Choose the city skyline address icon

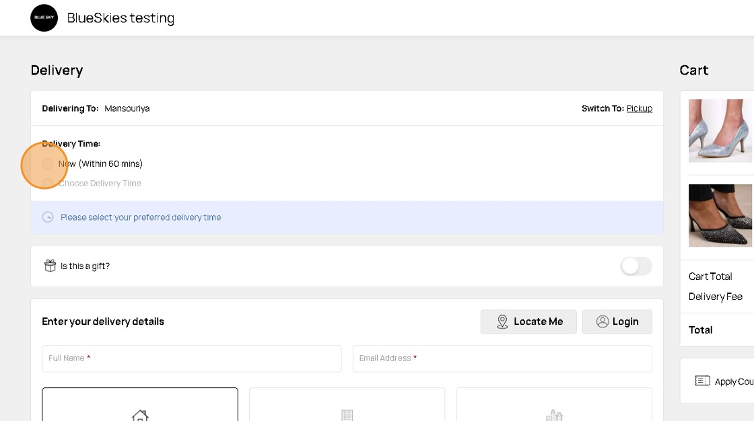click(x=553, y=414)
